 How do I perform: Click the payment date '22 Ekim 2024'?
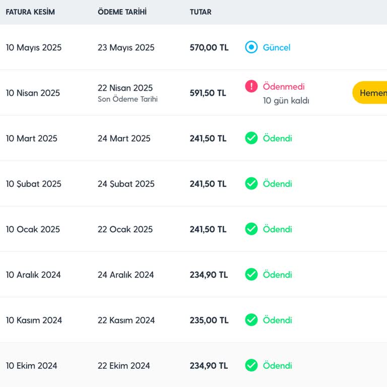click(123, 365)
